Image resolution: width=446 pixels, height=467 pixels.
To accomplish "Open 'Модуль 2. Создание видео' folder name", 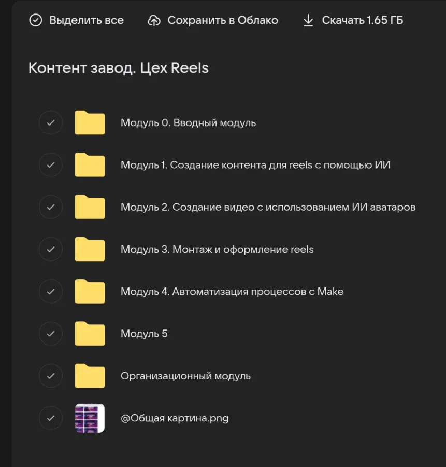I will 267,207.
